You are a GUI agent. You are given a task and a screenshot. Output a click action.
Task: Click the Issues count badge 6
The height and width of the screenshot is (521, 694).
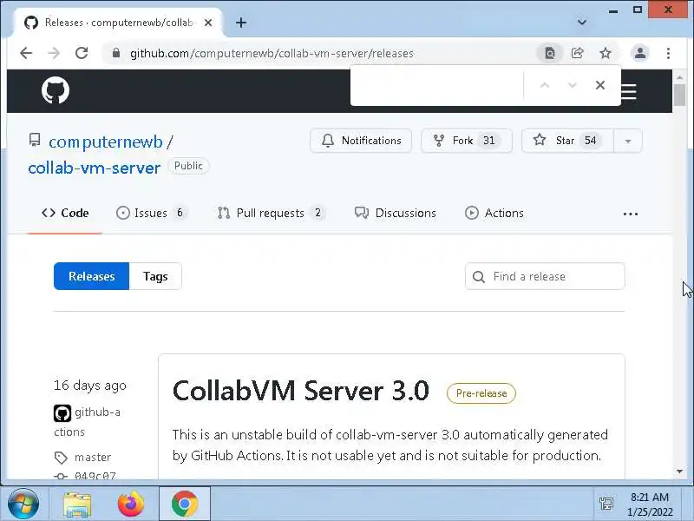[x=180, y=213]
